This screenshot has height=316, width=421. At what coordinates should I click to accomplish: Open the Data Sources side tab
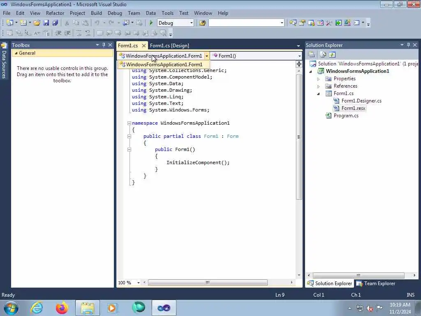[x=4, y=61]
